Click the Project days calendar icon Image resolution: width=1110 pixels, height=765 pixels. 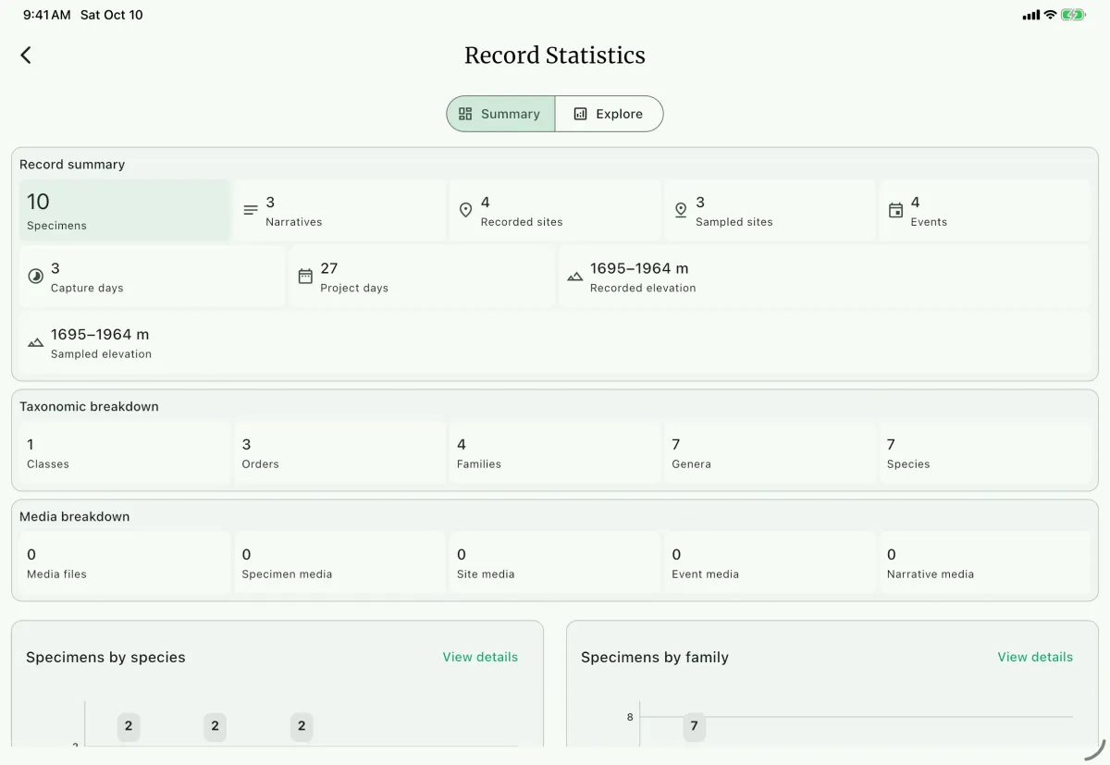click(305, 277)
